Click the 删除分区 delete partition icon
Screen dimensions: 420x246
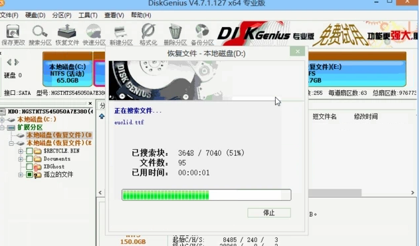click(175, 34)
